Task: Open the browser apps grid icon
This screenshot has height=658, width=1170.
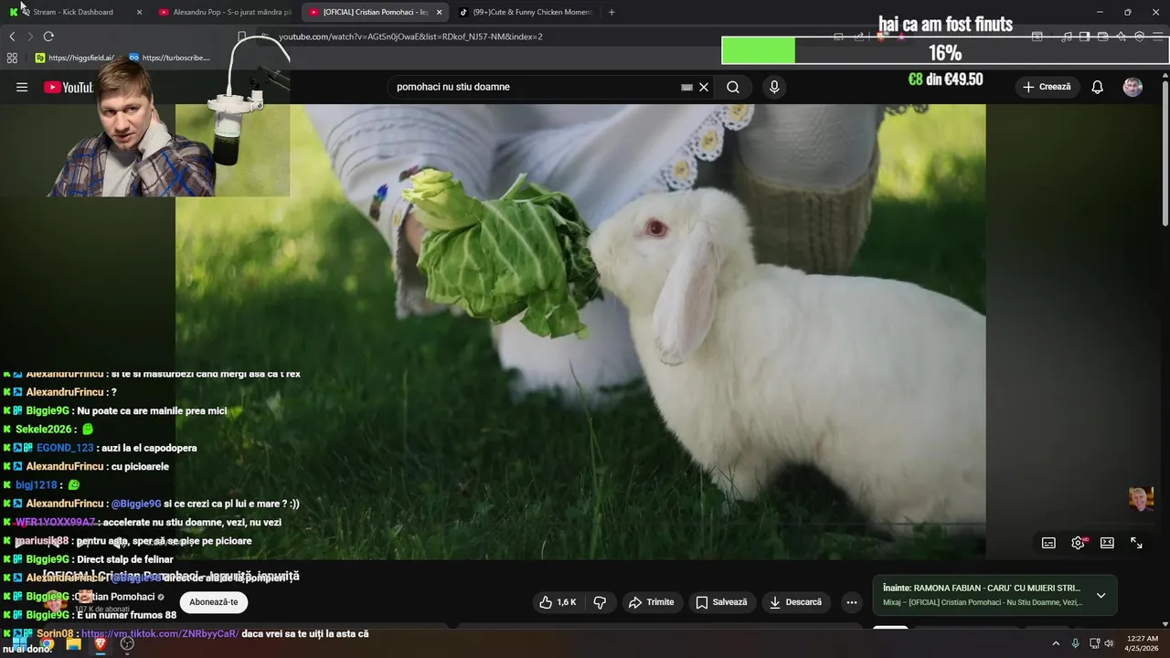Action: (12, 58)
